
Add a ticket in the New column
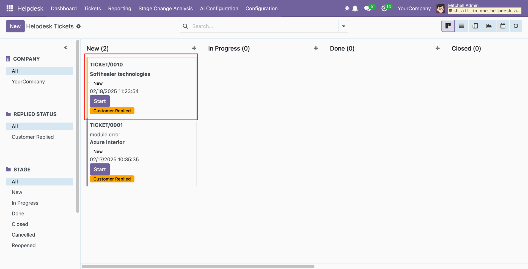(x=194, y=48)
